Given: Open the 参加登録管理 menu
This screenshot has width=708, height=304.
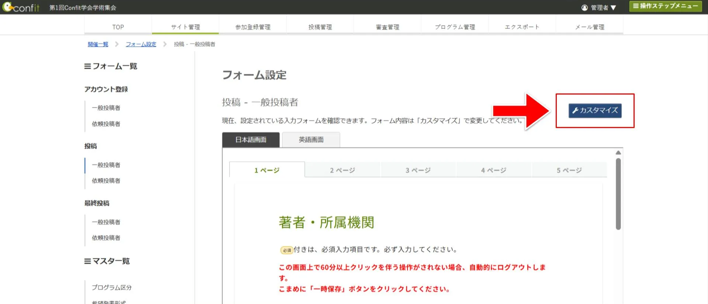Looking at the screenshot, I should (253, 27).
